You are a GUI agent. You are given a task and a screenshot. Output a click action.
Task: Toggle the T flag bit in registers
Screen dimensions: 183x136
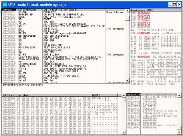pos(135,48)
